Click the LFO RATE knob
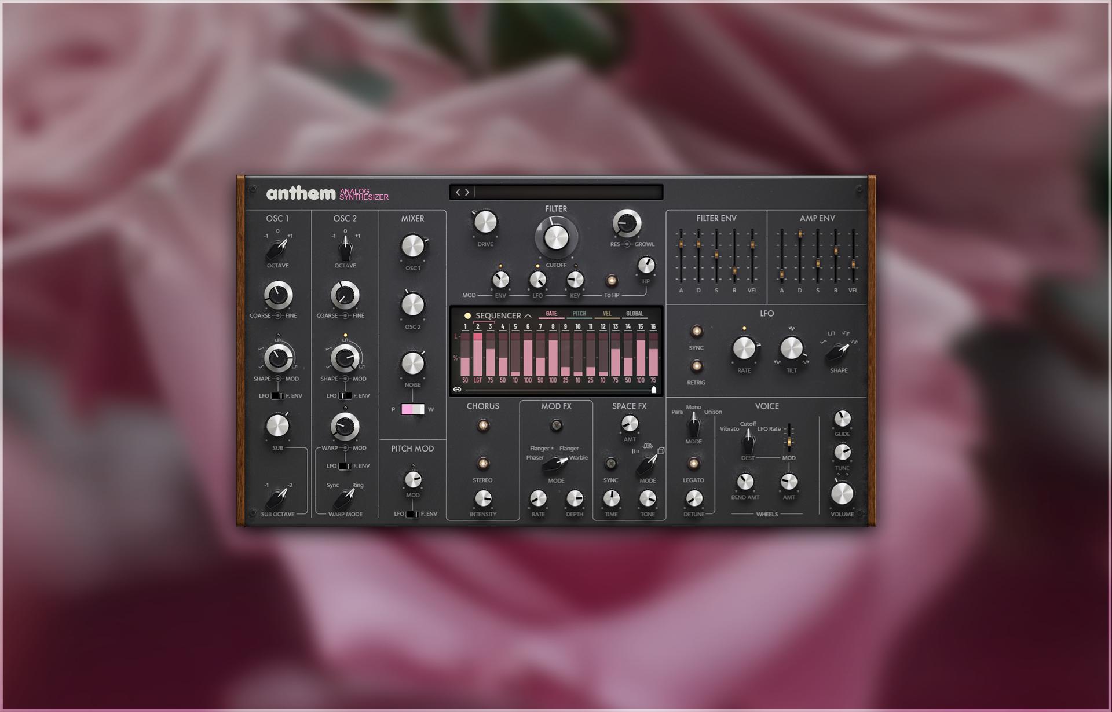This screenshot has height=712, width=1112. [744, 348]
